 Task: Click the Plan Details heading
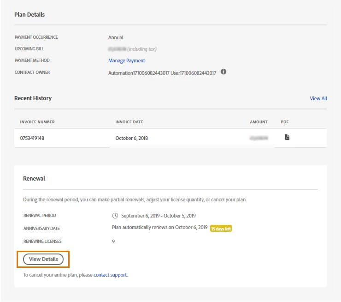[x=29, y=15]
